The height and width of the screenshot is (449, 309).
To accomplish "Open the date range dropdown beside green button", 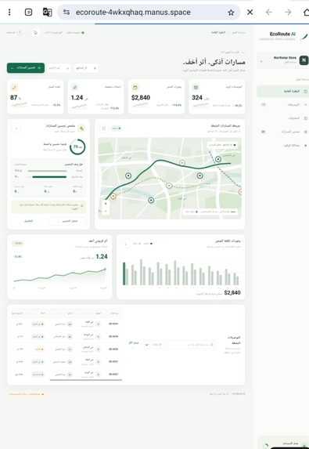I will (x=59, y=68).
